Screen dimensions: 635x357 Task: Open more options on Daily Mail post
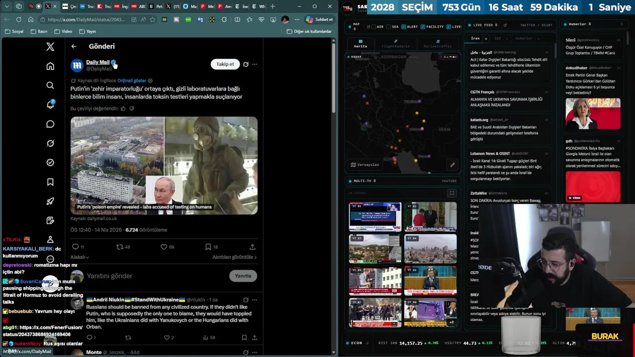pos(254,64)
